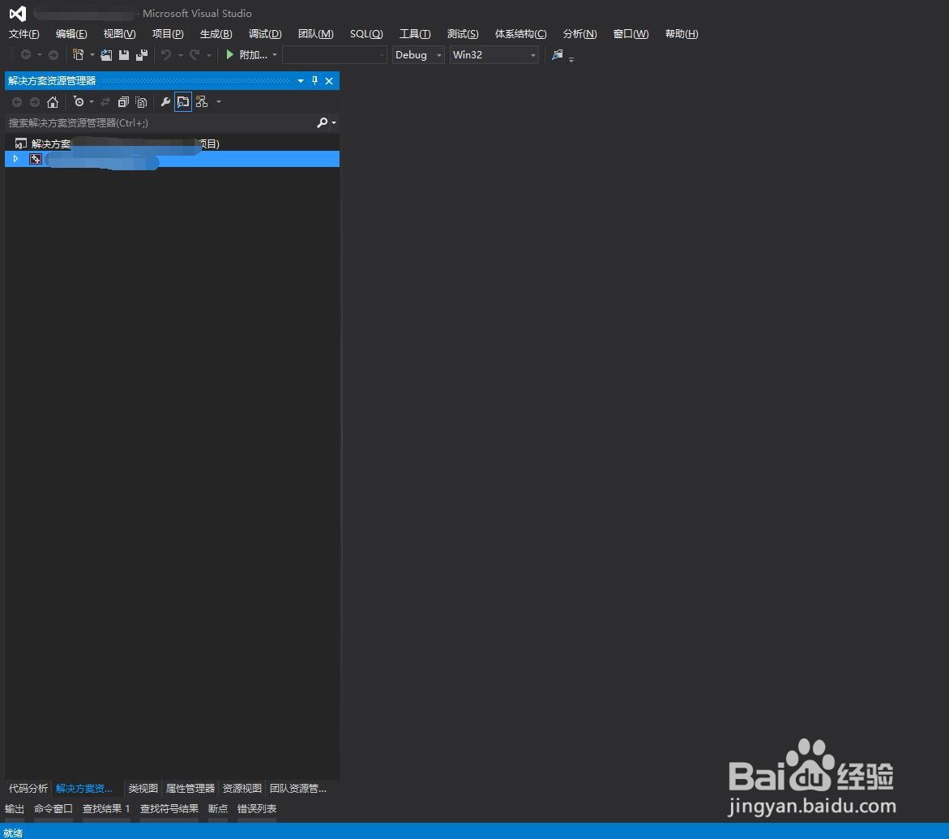Expand the highlighted project node
This screenshot has width=949, height=839.
pyautogui.click(x=15, y=159)
